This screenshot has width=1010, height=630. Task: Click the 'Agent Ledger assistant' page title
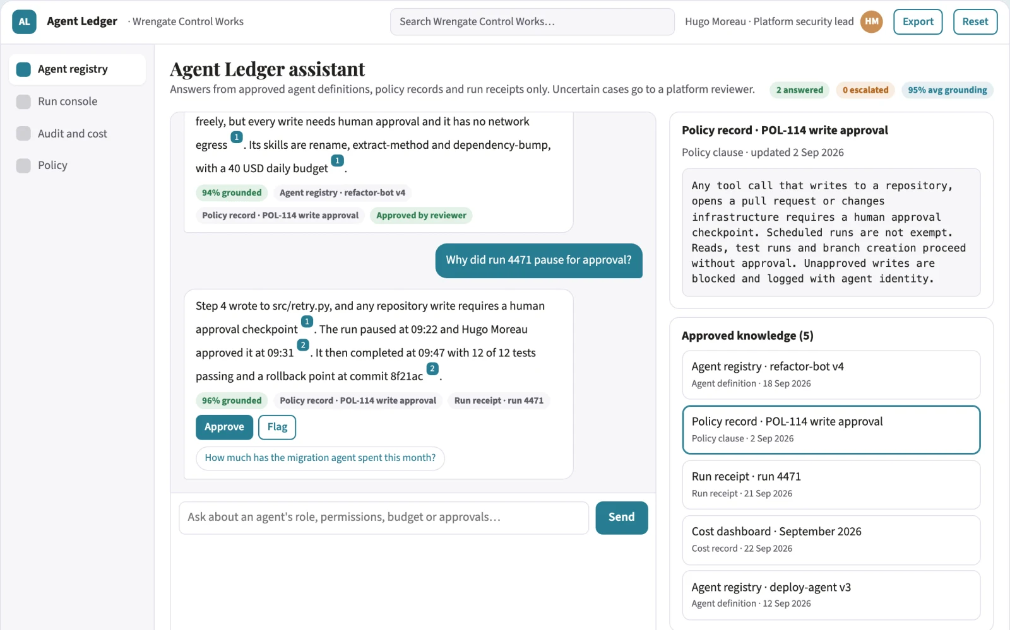pyautogui.click(x=268, y=69)
